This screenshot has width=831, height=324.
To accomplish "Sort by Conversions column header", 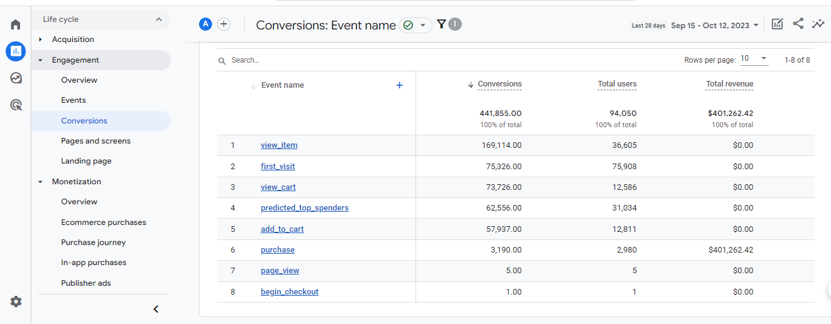I will 500,84.
